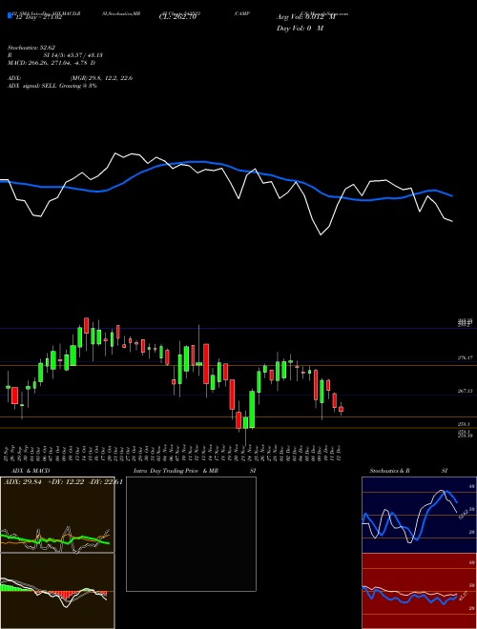Click the 'Stochastics & R' panel title

coord(390,471)
